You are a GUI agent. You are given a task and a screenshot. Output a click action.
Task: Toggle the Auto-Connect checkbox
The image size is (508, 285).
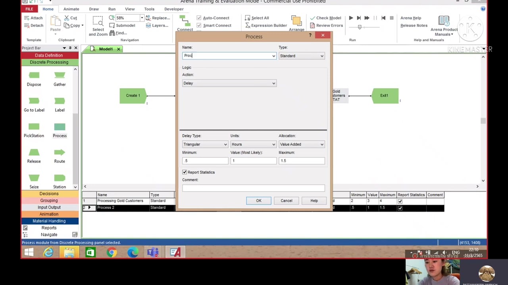[199, 18]
